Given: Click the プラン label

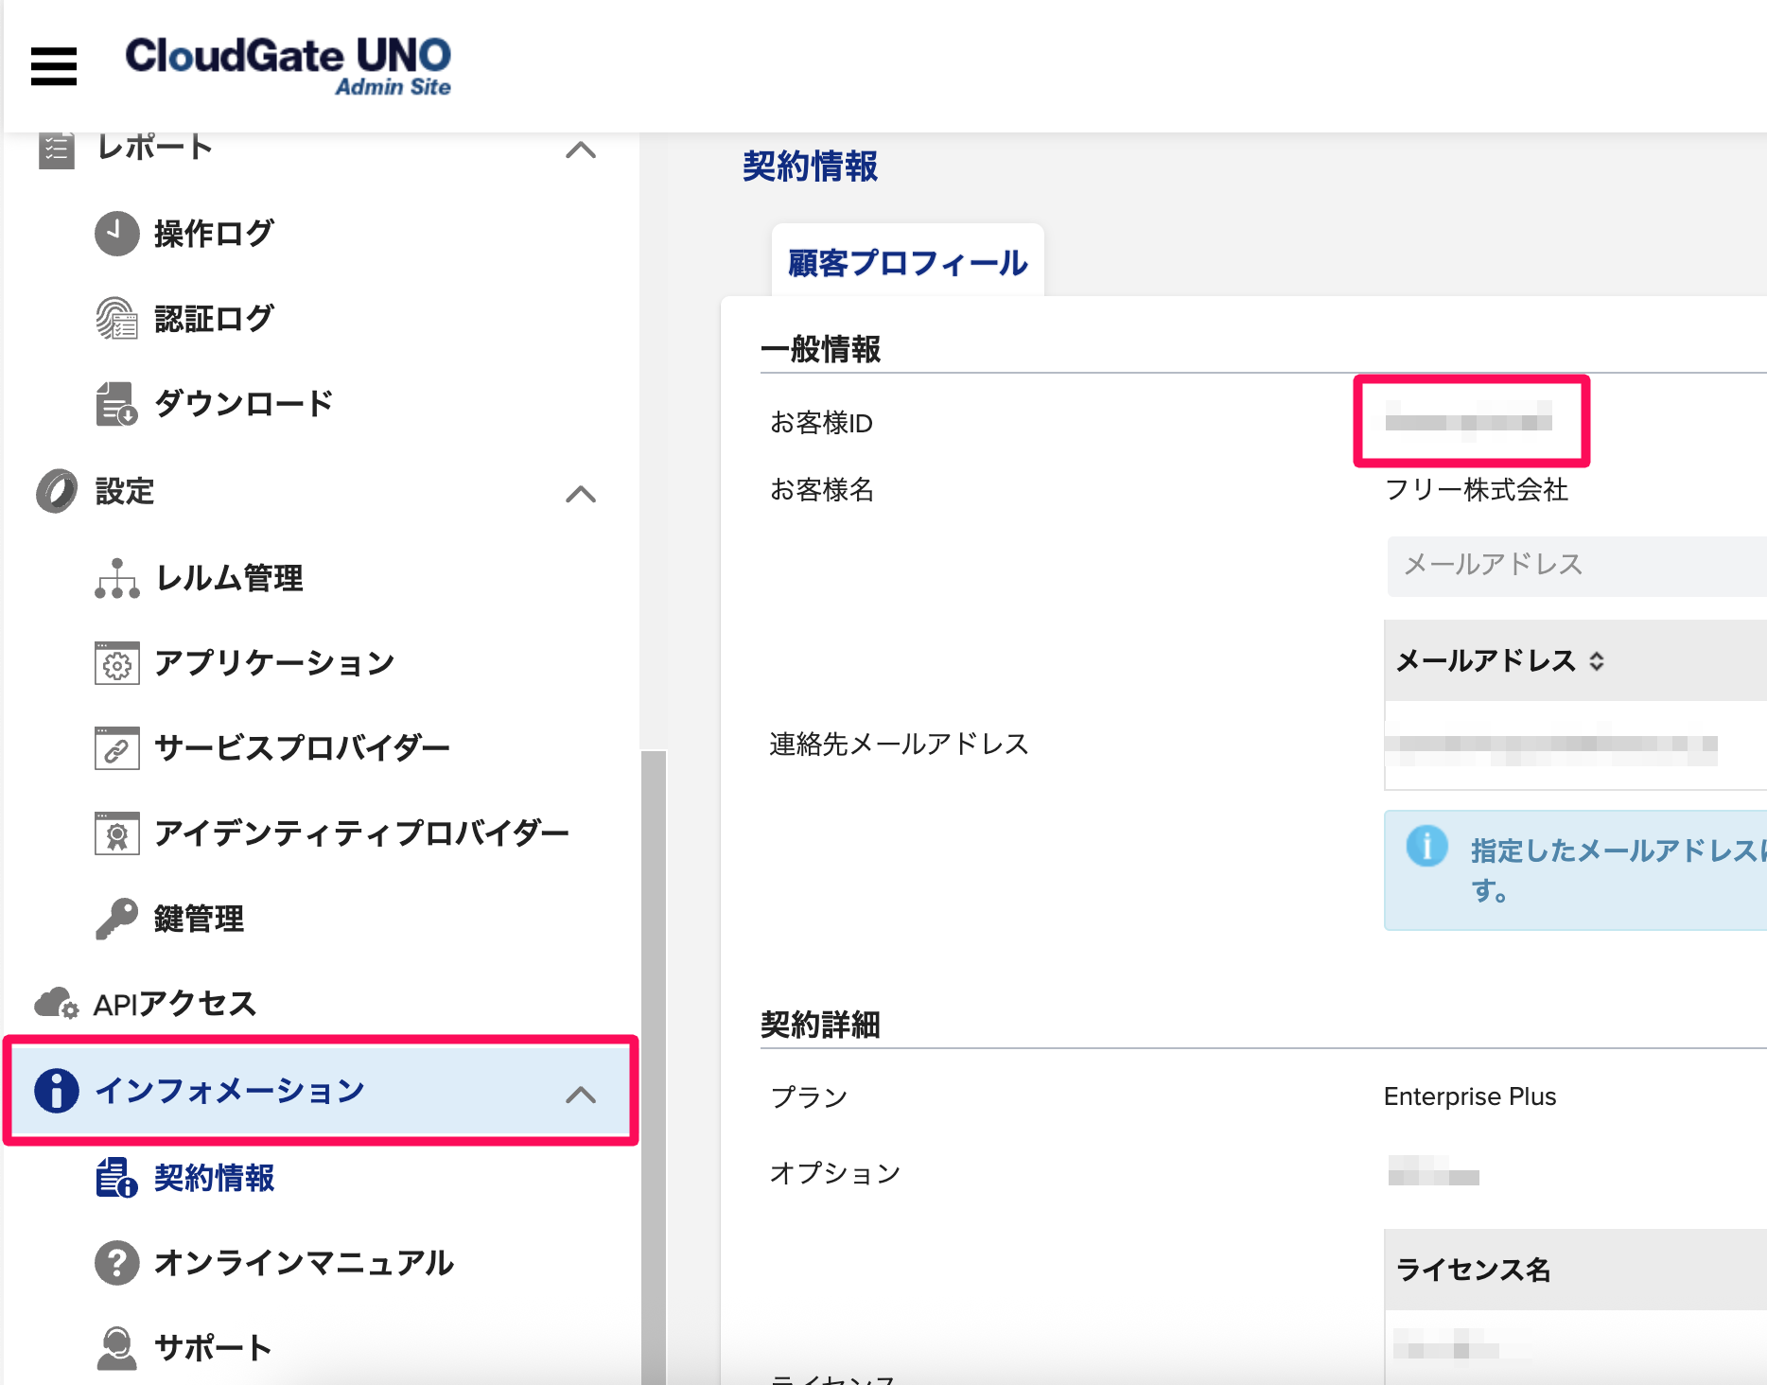Looking at the screenshot, I should pyautogui.click(x=809, y=1096).
